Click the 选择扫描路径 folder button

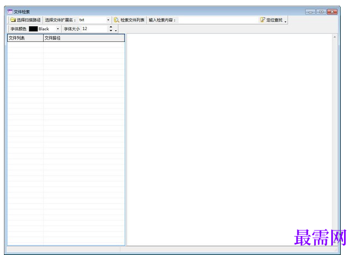tap(25, 20)
